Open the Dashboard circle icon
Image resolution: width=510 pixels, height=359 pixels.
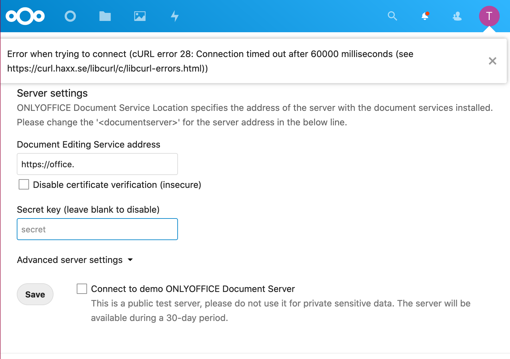pos(70,16)
